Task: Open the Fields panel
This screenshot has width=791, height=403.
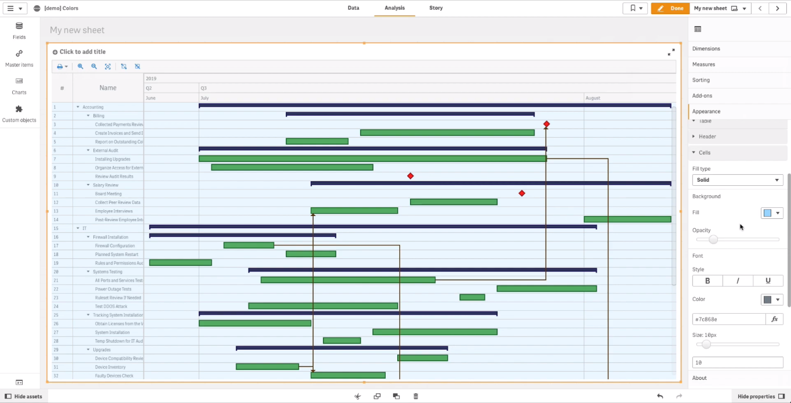Action: pyautogui.click(x=19, y=31)
